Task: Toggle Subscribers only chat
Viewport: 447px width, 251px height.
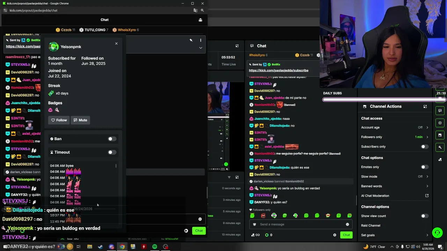Action: pyautogui.click(x=424, y=147)
